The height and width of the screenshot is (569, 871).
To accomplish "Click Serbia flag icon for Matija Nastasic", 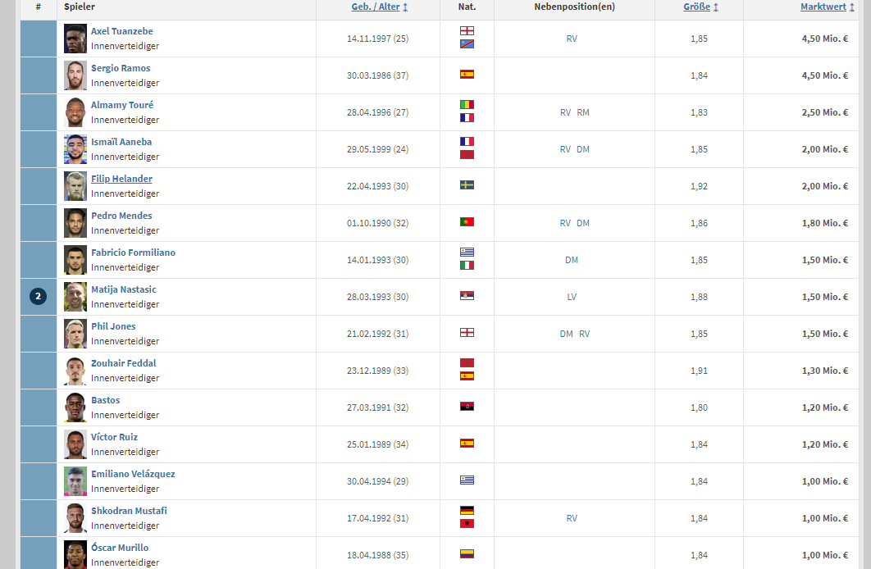I will pos(467,296).
